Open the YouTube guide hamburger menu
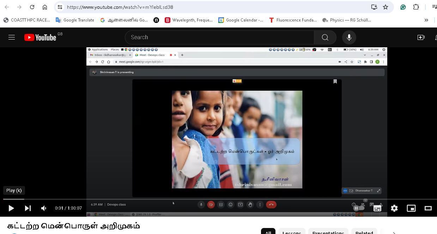This screenshot has width=437, height=234. click(x=12, y=37)
